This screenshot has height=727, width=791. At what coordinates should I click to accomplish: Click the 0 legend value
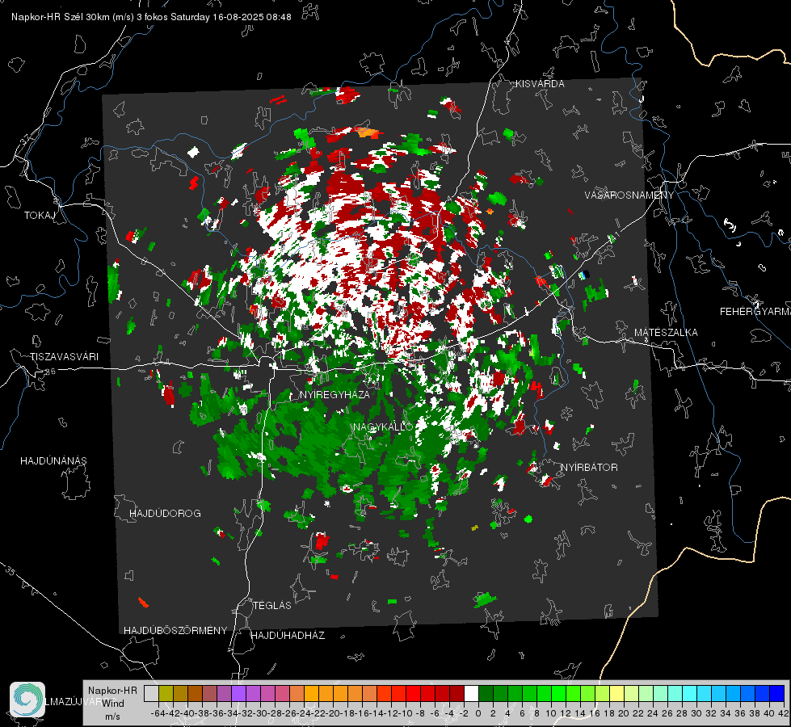click(x=478, y=714)
